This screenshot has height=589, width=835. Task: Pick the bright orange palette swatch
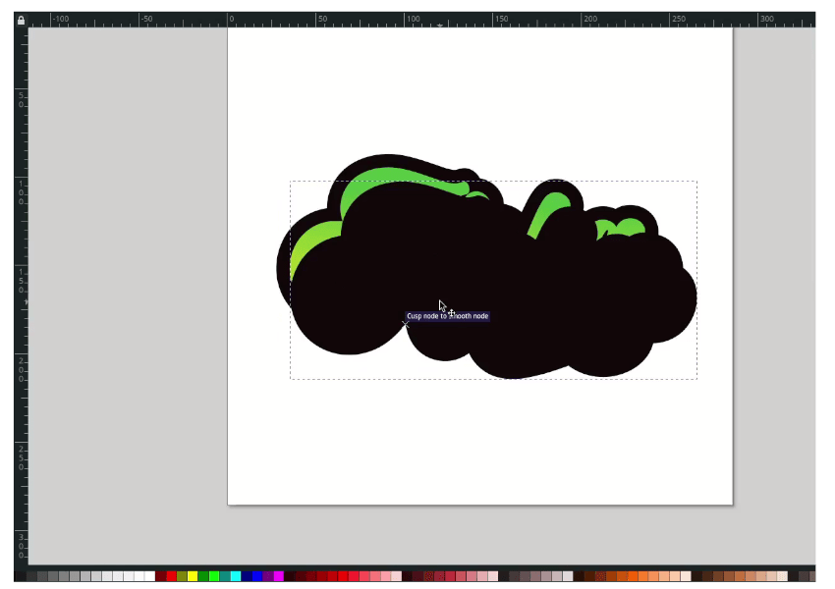pos(633,576)
